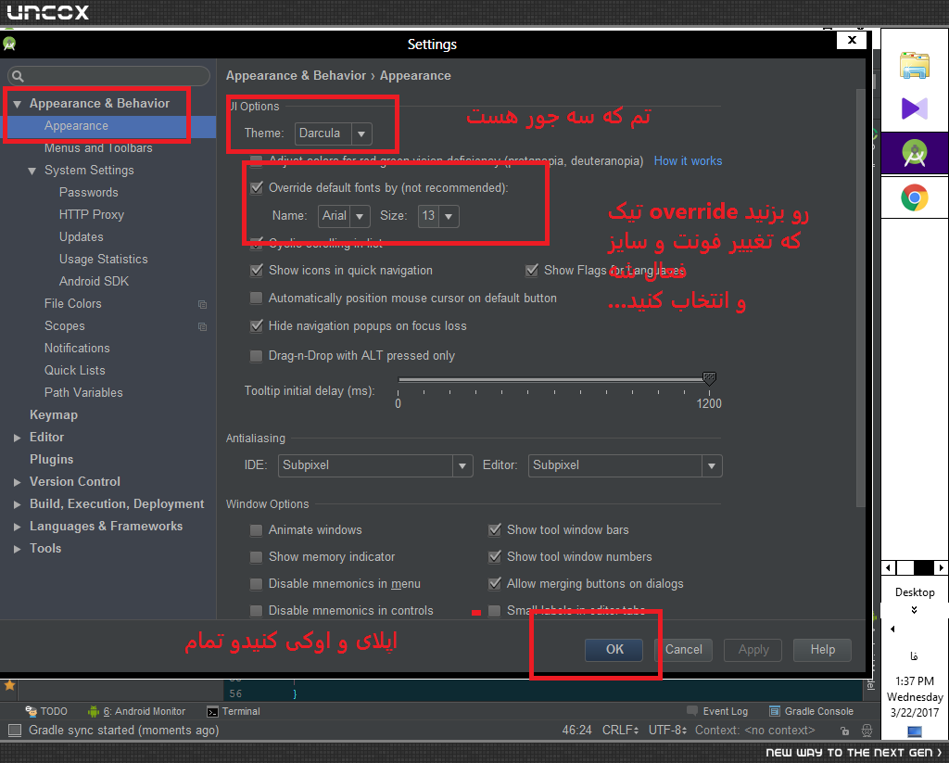The image size is (949, 763).
Task: Toggle Show tool window bars checkbox
Action: pos(495,530)
